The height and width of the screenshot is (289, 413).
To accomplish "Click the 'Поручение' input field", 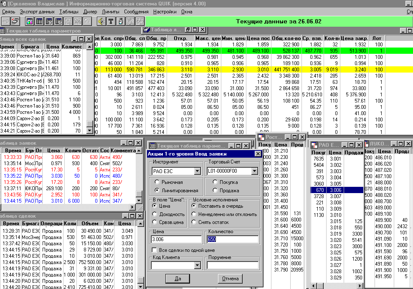I will [x=233, y=265].
